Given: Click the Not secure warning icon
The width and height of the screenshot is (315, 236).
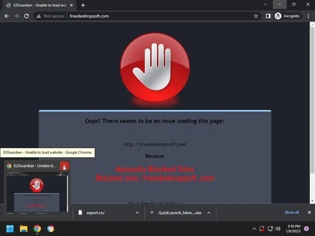Looking at the screenshot, I should click(39, 16).
